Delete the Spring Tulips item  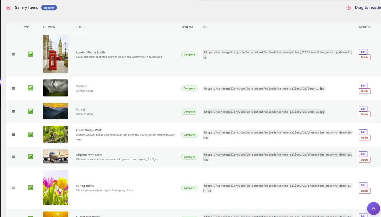click(x=364, y=191)
